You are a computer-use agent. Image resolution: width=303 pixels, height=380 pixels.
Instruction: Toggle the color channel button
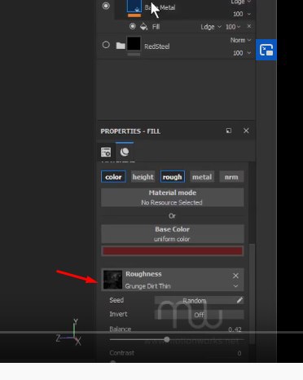(x=113, y=177)
